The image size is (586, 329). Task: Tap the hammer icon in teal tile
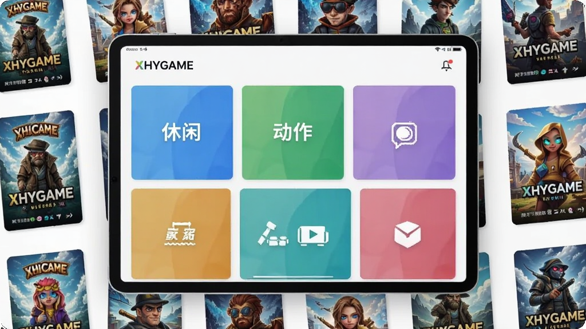[273, 234]
